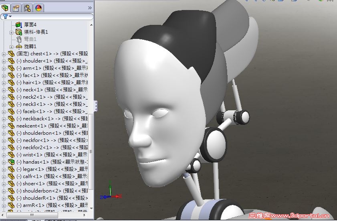Click the wrist<1> component icon
337x221 pixels.
tap(11, 155)
